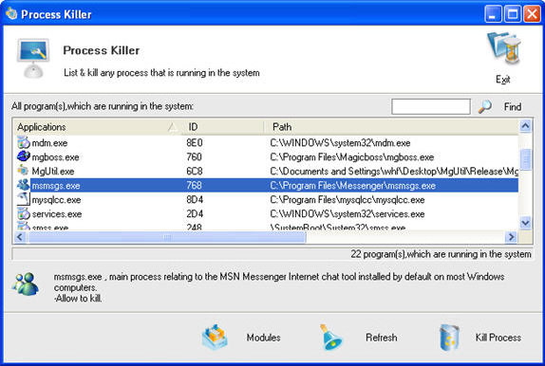Click the '-Allow to kill.' description line

tap(78, 299)
